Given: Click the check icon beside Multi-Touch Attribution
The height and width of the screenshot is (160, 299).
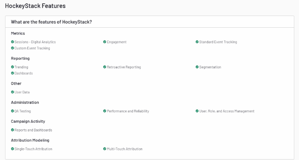Looking at the screenshot, I should 104,149.
